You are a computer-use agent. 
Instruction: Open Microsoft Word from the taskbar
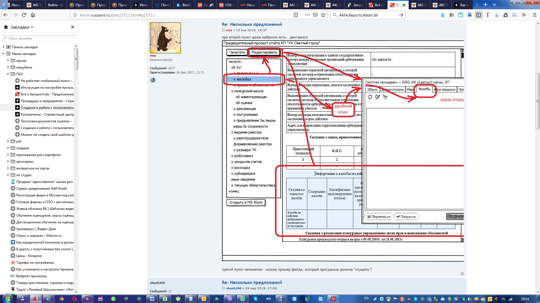click(x=152, y=299)
